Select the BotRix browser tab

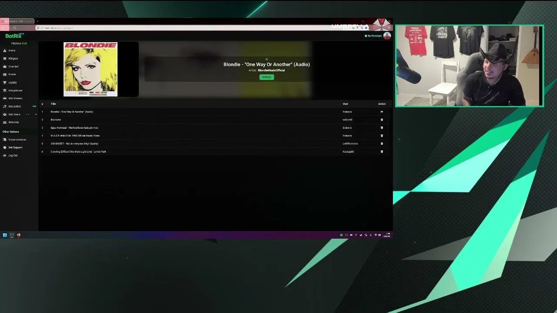point(17,21)
